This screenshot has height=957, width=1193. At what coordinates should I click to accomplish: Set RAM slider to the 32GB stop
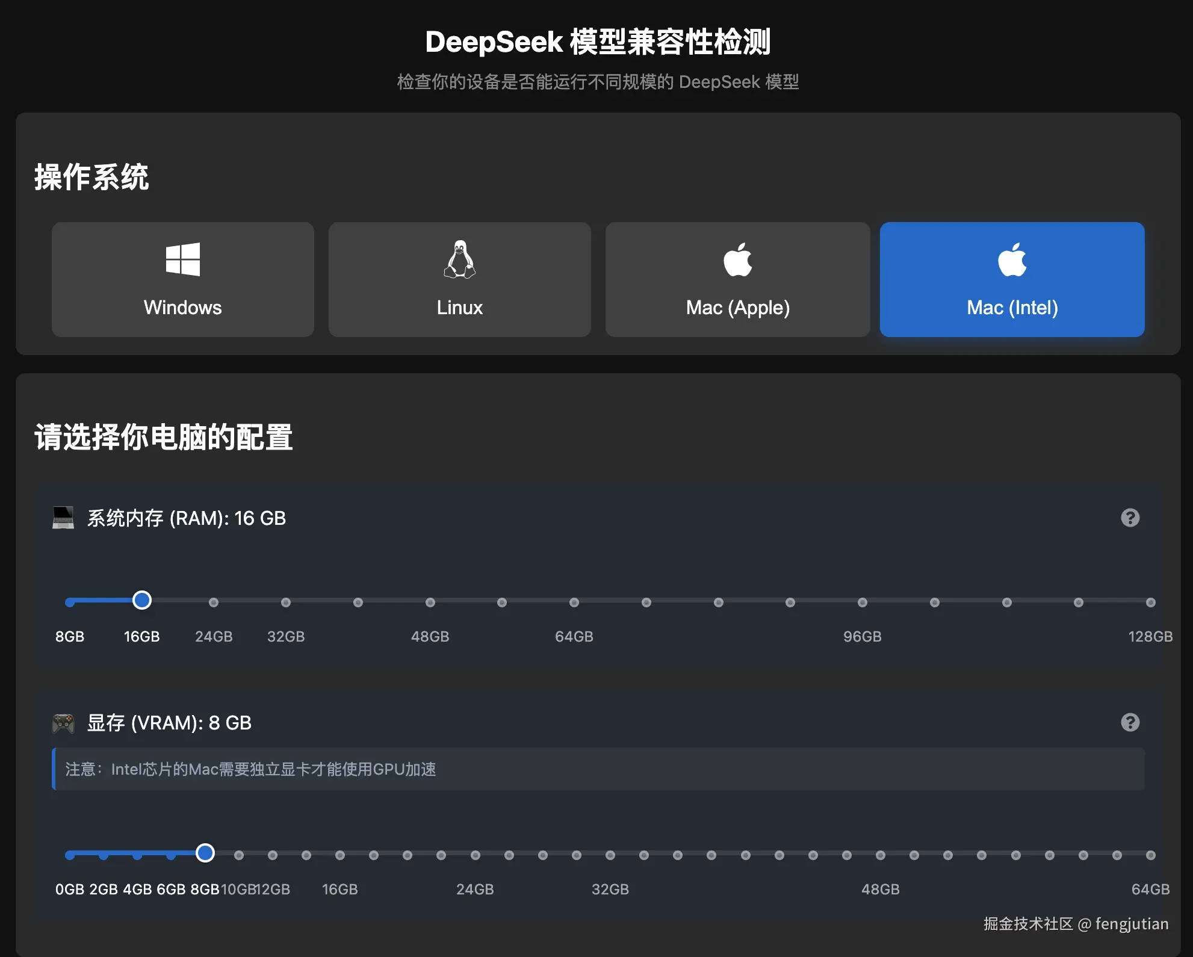[286, 602]
